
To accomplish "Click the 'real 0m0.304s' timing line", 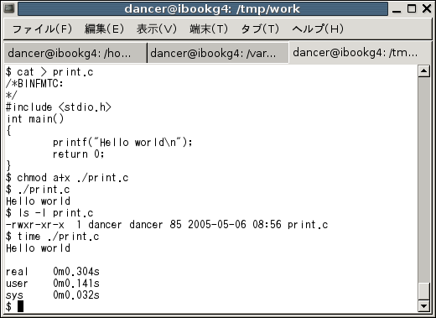I will 53,272.
